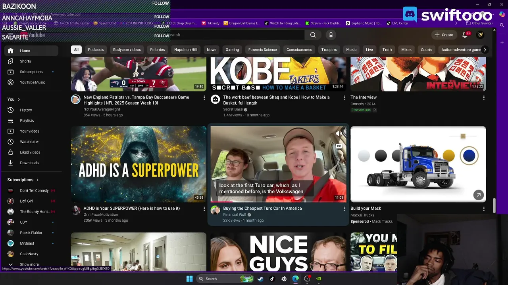Select the Napoleon Hill filter chip
This screenshot has width=508, height=285.
coord(186,49)
